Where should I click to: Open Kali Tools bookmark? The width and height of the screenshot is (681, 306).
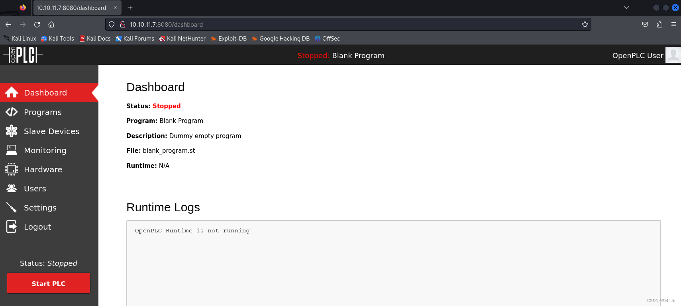pyautogui.click(x=58, y=39)
